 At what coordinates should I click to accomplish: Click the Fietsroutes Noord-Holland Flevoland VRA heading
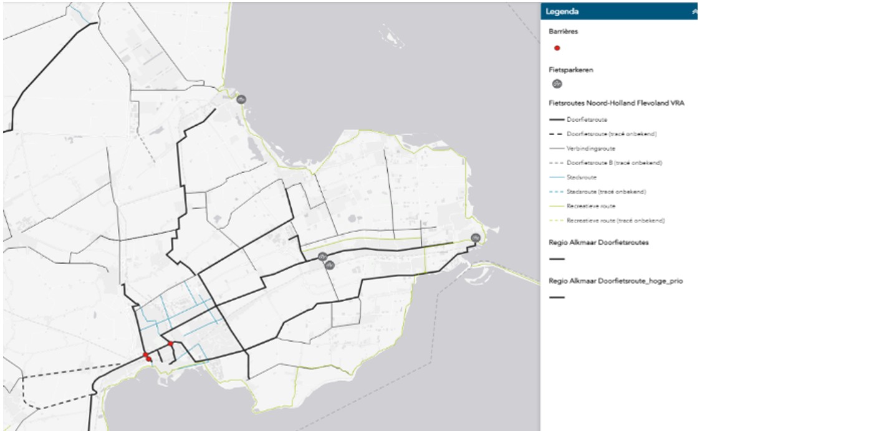point(616,103)
